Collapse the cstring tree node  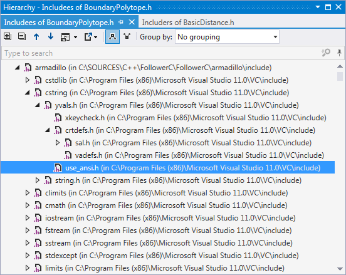(28, 93)
